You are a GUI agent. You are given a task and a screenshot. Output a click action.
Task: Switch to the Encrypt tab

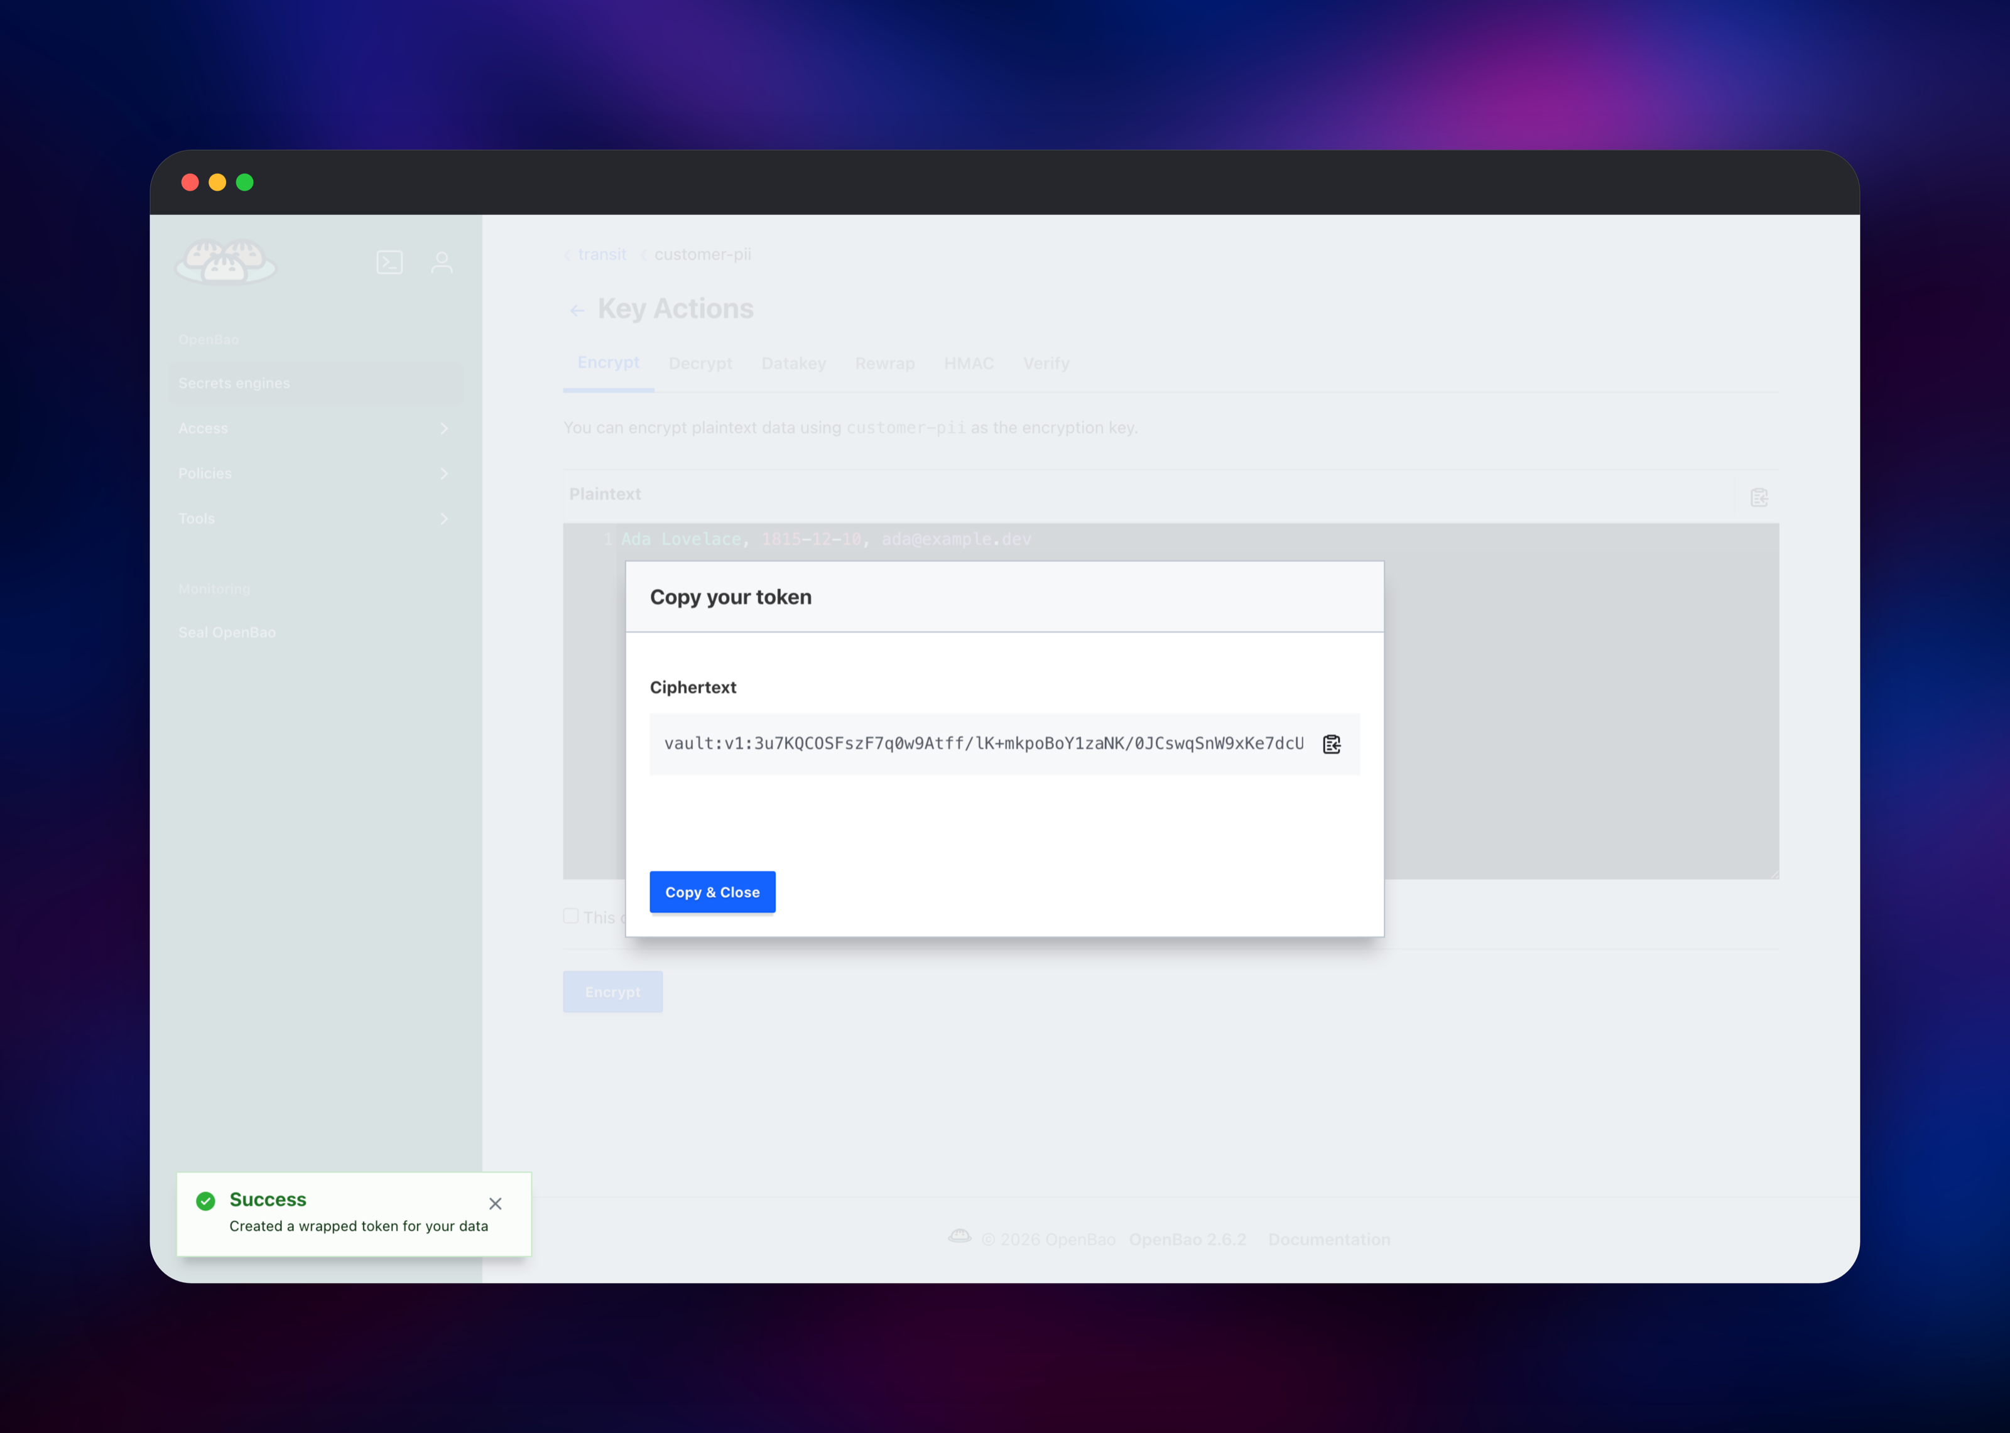click(608, 363)
